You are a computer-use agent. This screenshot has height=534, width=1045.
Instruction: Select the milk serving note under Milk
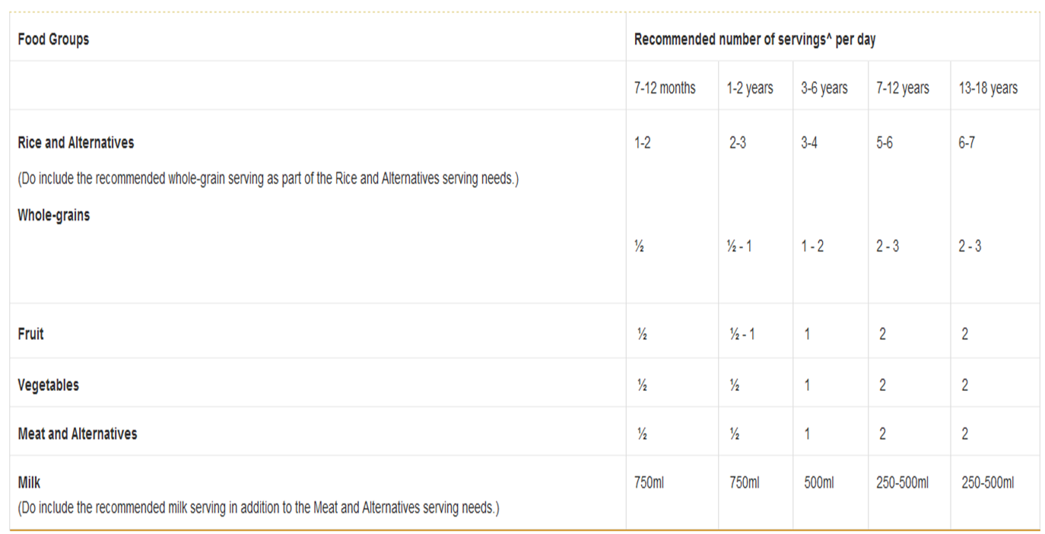pos(259,507)
